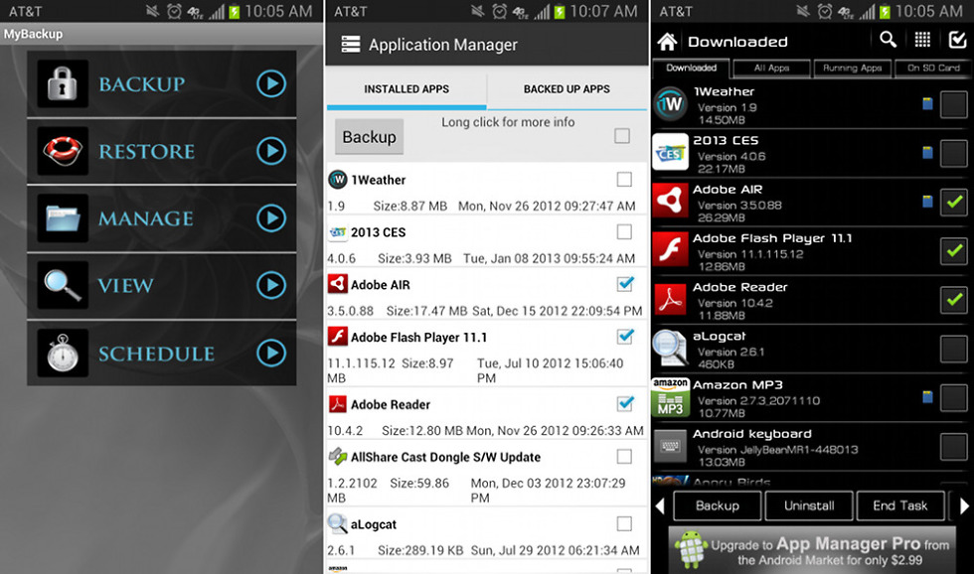This screenshot has width=974, height=574.
Task: Tap the select-all checkmark icon in header
Action: tap(957, 40)
